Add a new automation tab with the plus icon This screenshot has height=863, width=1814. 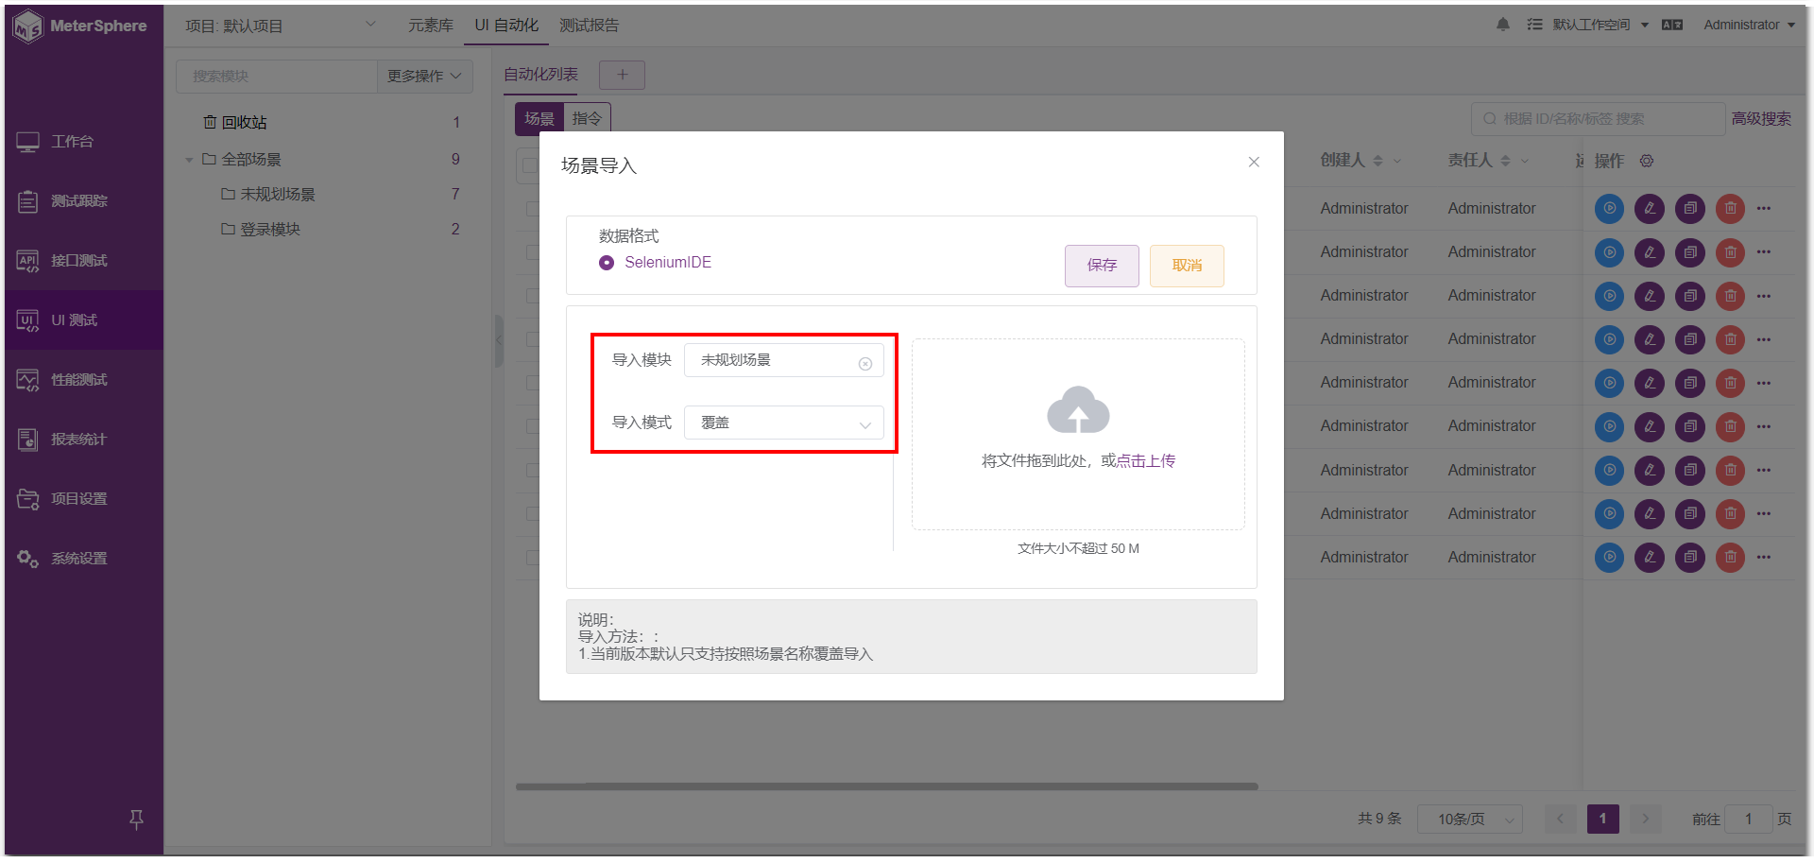622,75
